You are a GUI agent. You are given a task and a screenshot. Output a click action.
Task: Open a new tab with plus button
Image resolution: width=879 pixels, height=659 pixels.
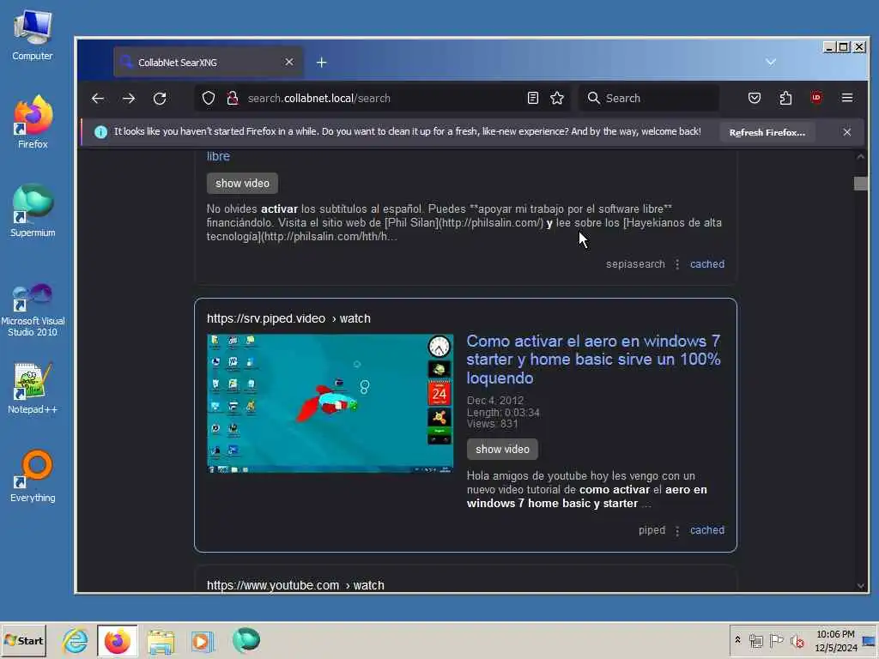click(321, 62)
